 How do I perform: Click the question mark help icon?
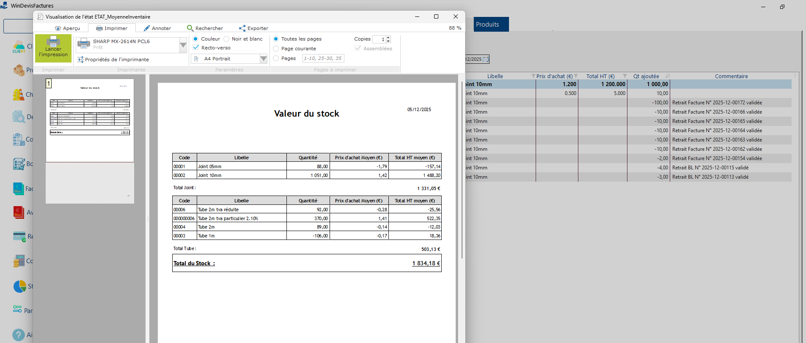coord(19,335)
